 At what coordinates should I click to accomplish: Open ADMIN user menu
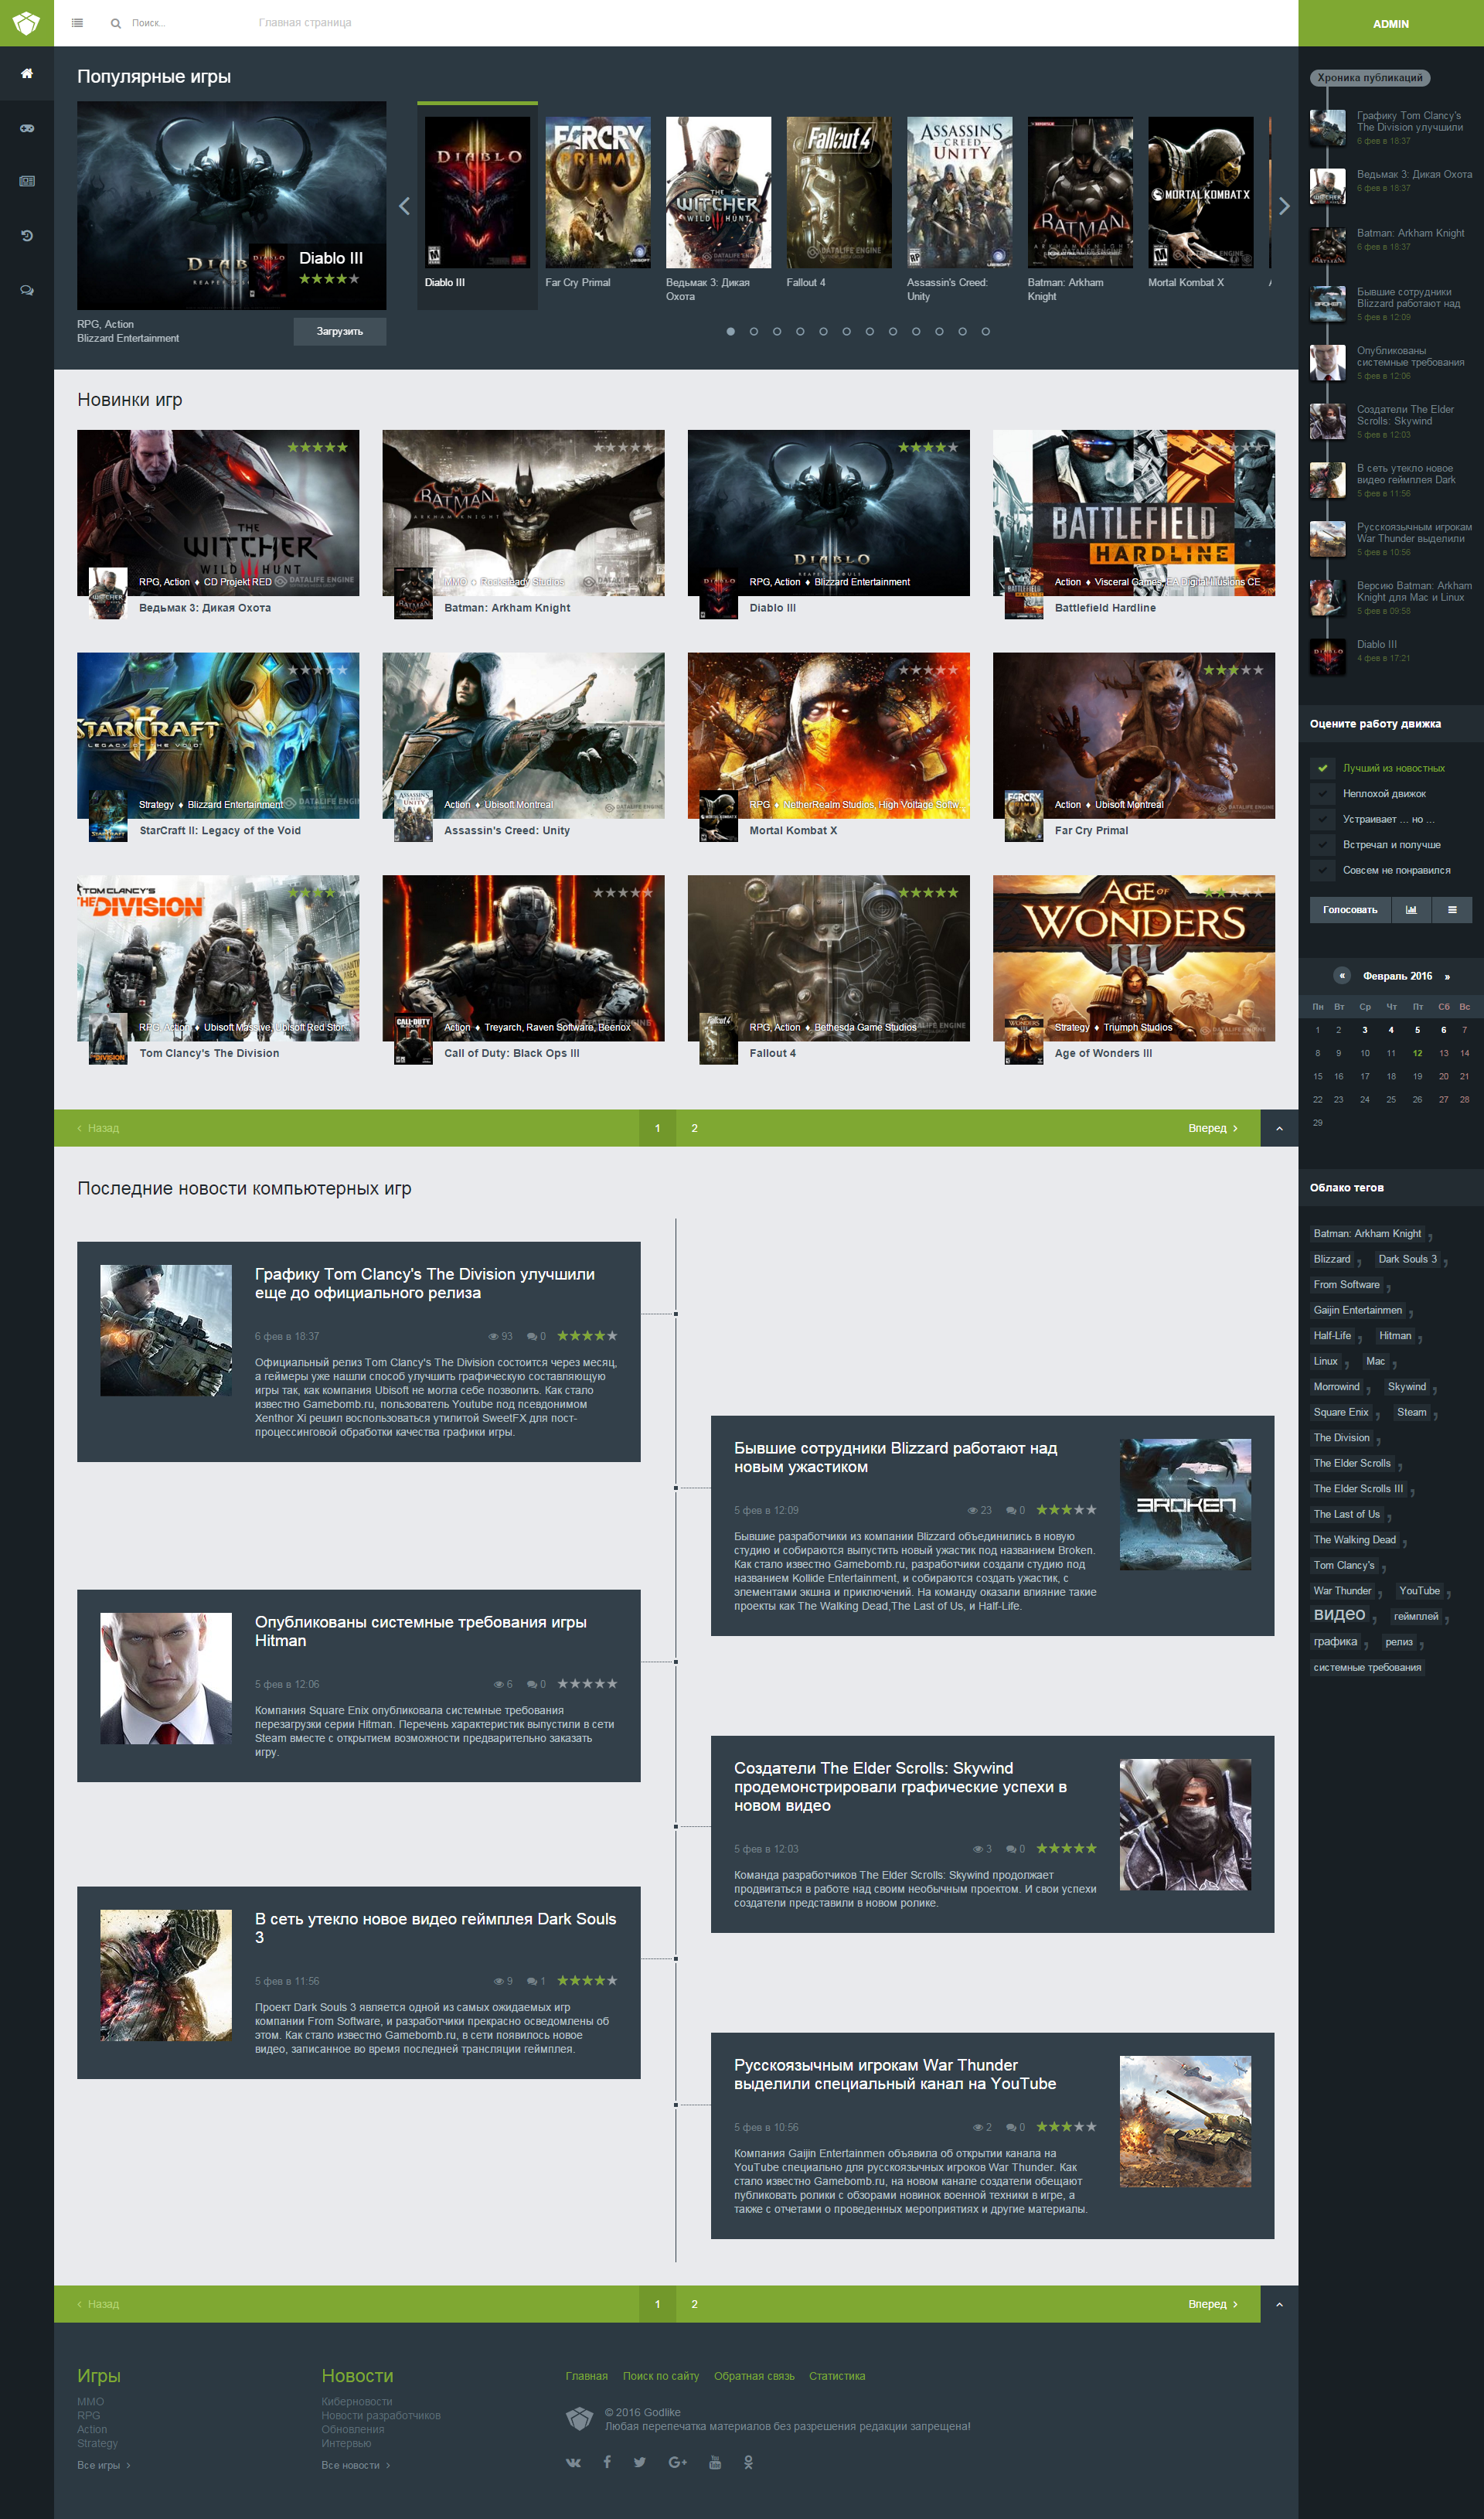coord(1391,23)
